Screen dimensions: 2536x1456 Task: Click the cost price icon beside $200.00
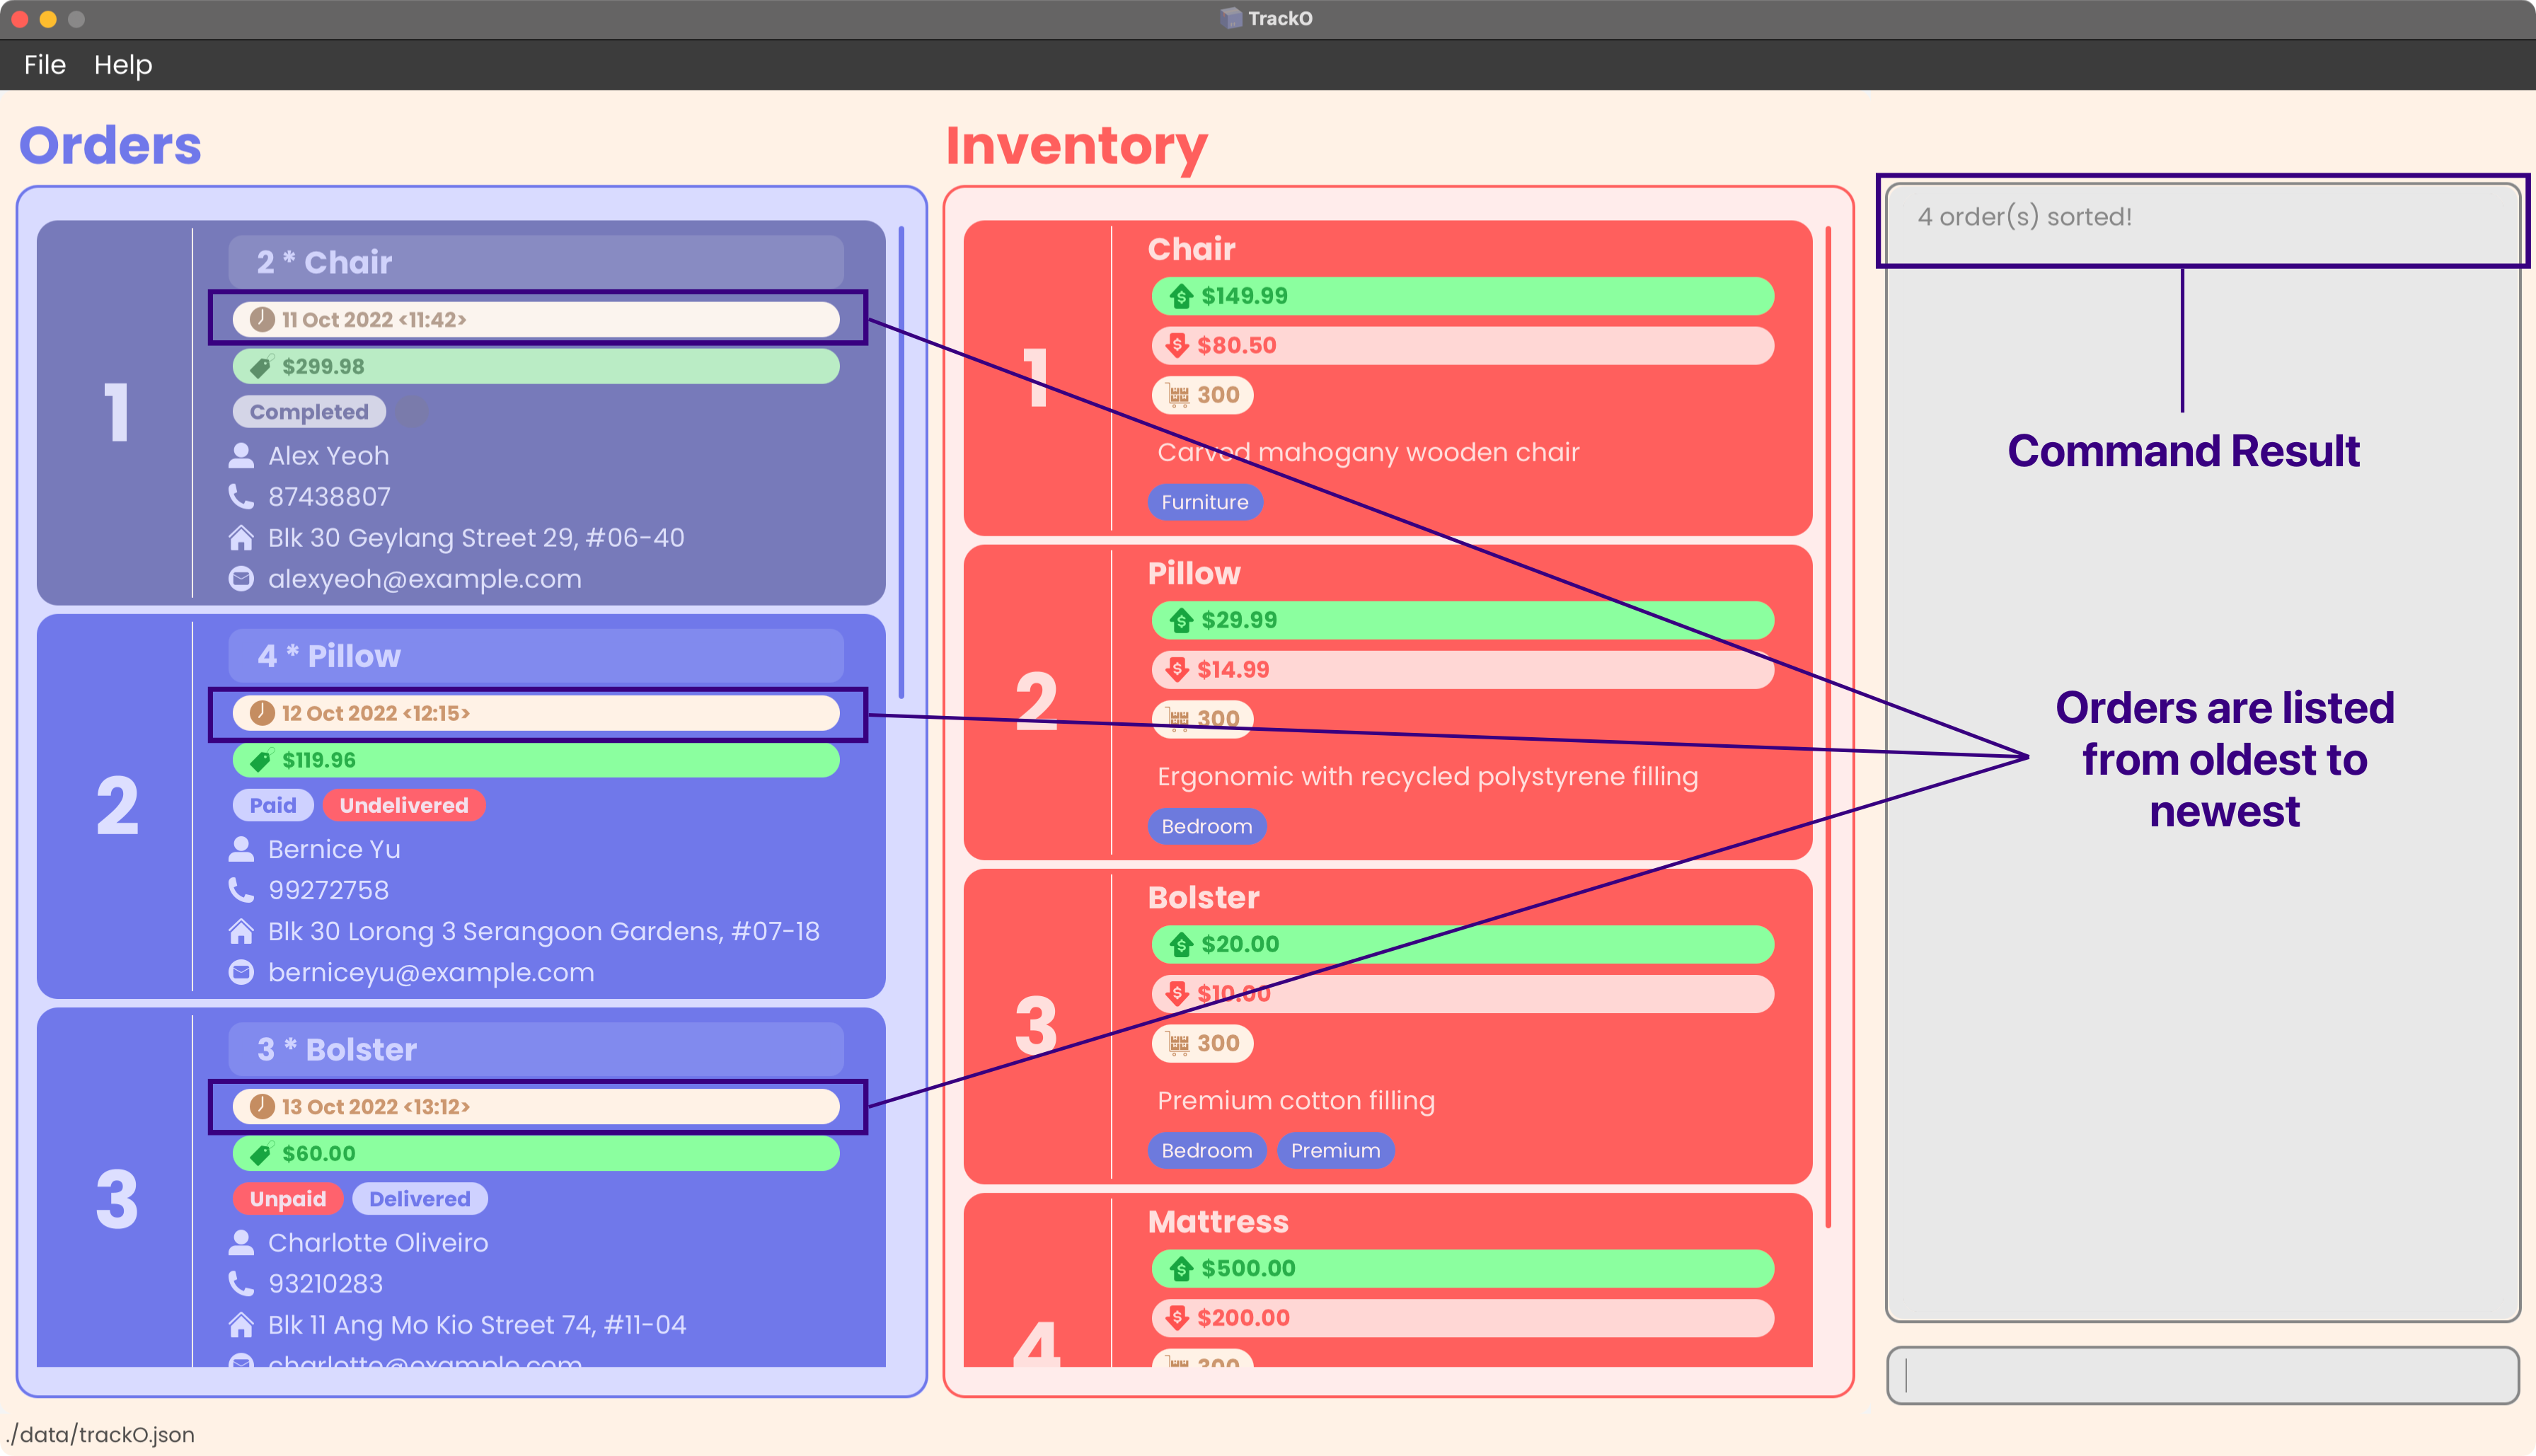tap(1177, 1317)
